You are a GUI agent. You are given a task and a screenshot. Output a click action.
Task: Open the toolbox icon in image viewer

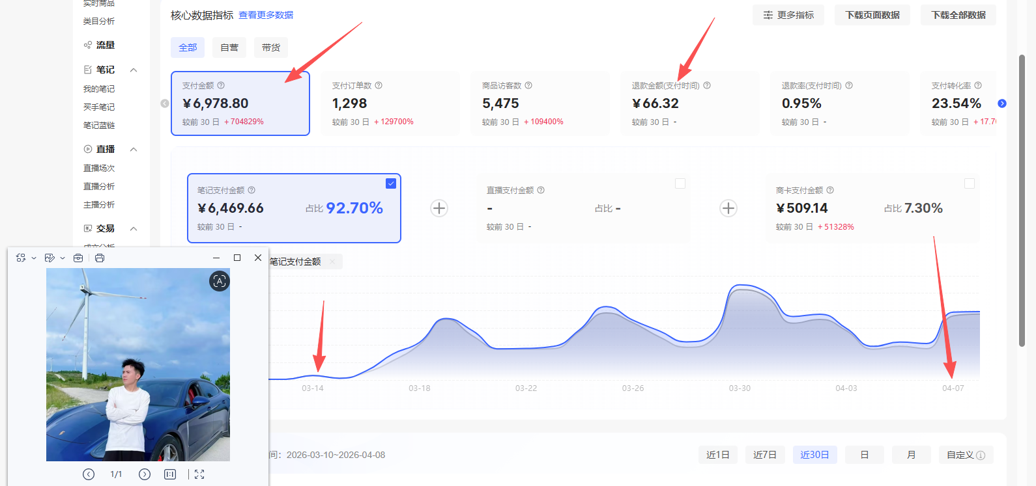pos(78,258)
